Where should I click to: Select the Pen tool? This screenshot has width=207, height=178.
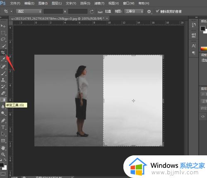pos(3,120)
